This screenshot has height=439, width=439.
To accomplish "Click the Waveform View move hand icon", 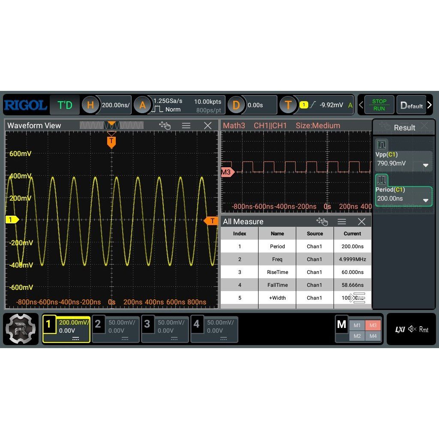I will [x=165, y=126].
